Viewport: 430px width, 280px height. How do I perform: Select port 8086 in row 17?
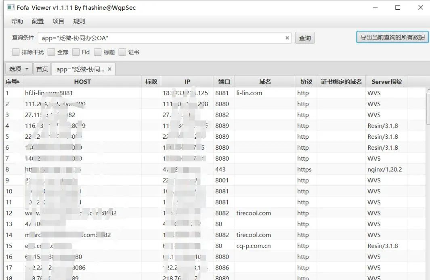[x=222, y=267]
